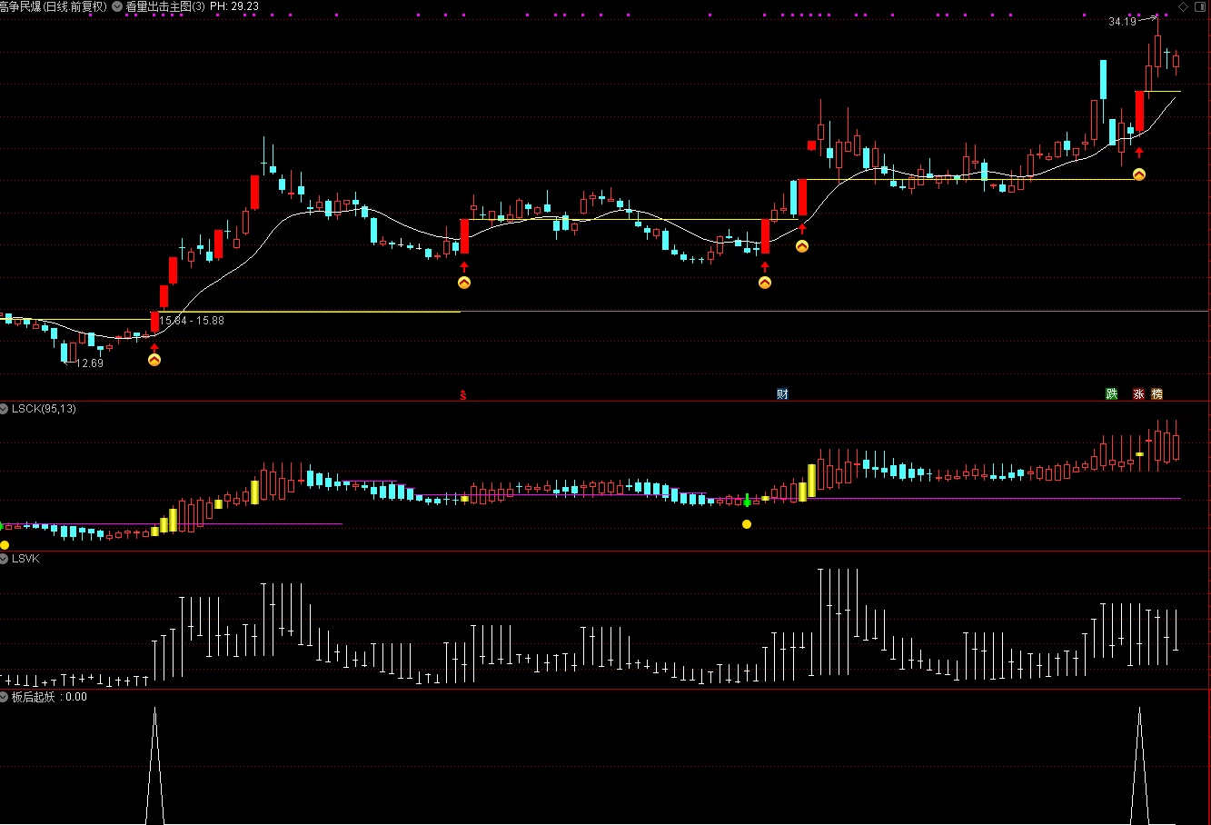Screen dimensions: 1211x825
Task: Toggle the side panel icon at top right
Action: coord(1201,6)
